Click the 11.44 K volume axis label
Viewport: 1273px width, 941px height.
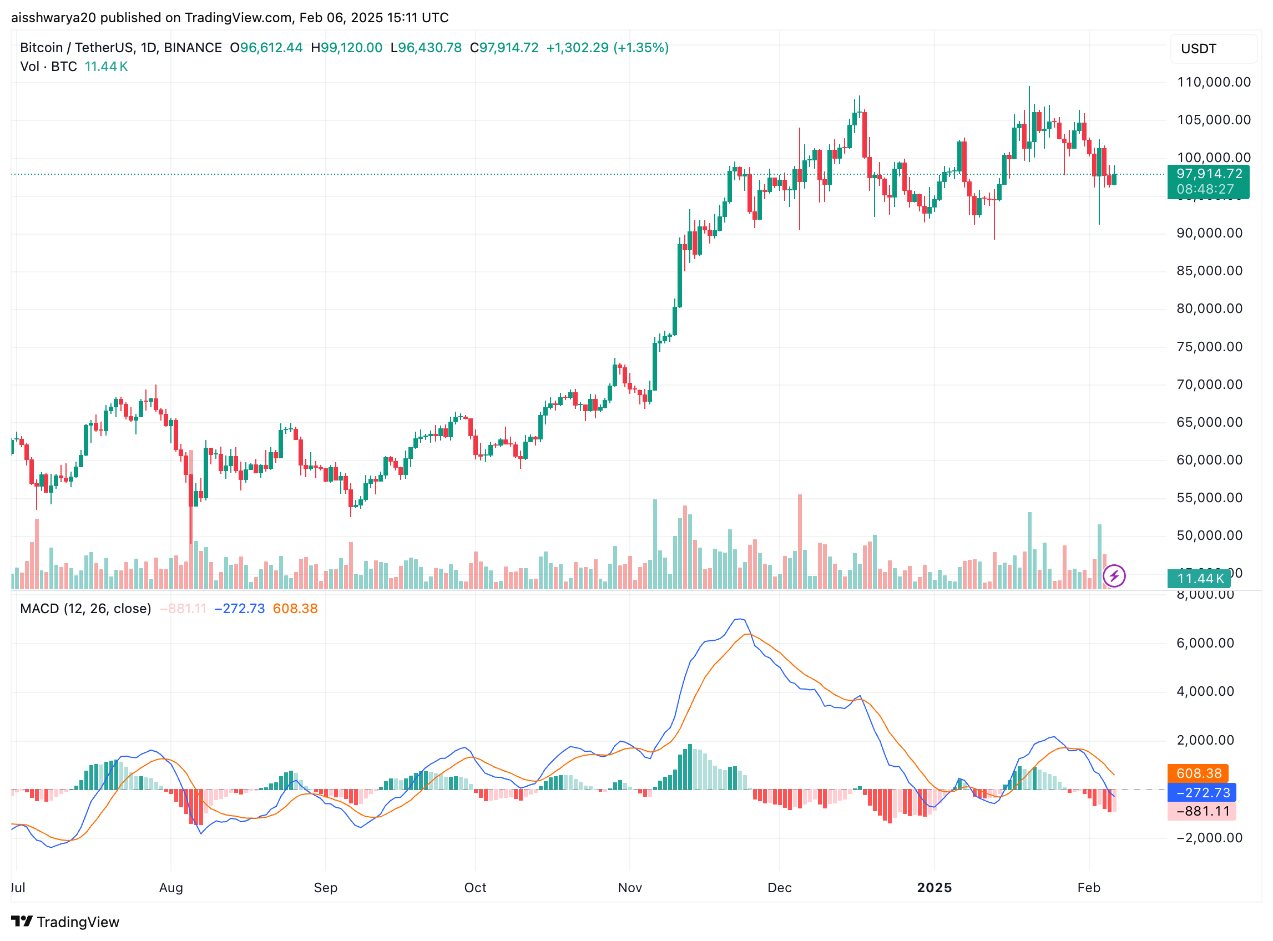[x=1200, y=579]
